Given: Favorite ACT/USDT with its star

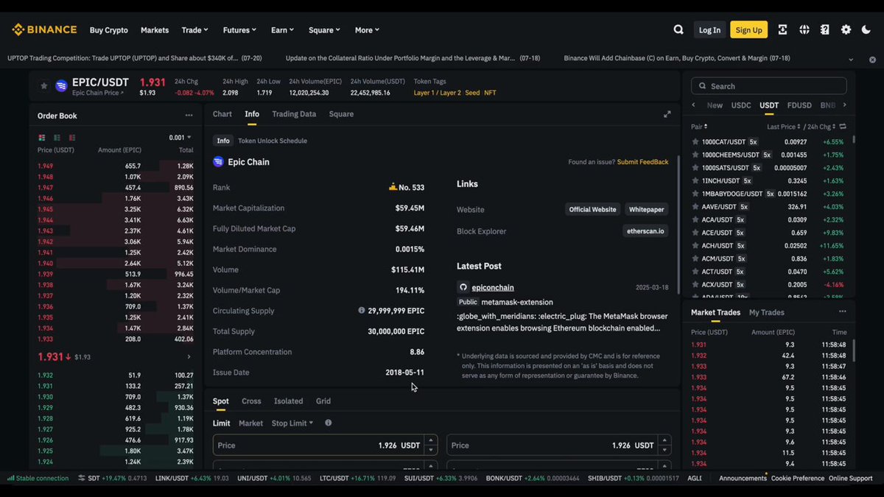Looking at the screenshot, I should pyautogui.click(x=695, y=272).
